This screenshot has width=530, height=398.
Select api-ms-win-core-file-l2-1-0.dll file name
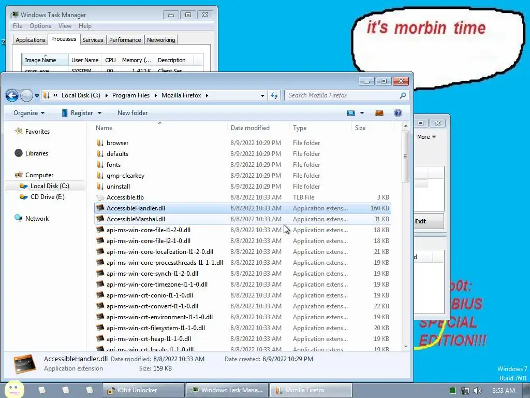click(149, 240)
